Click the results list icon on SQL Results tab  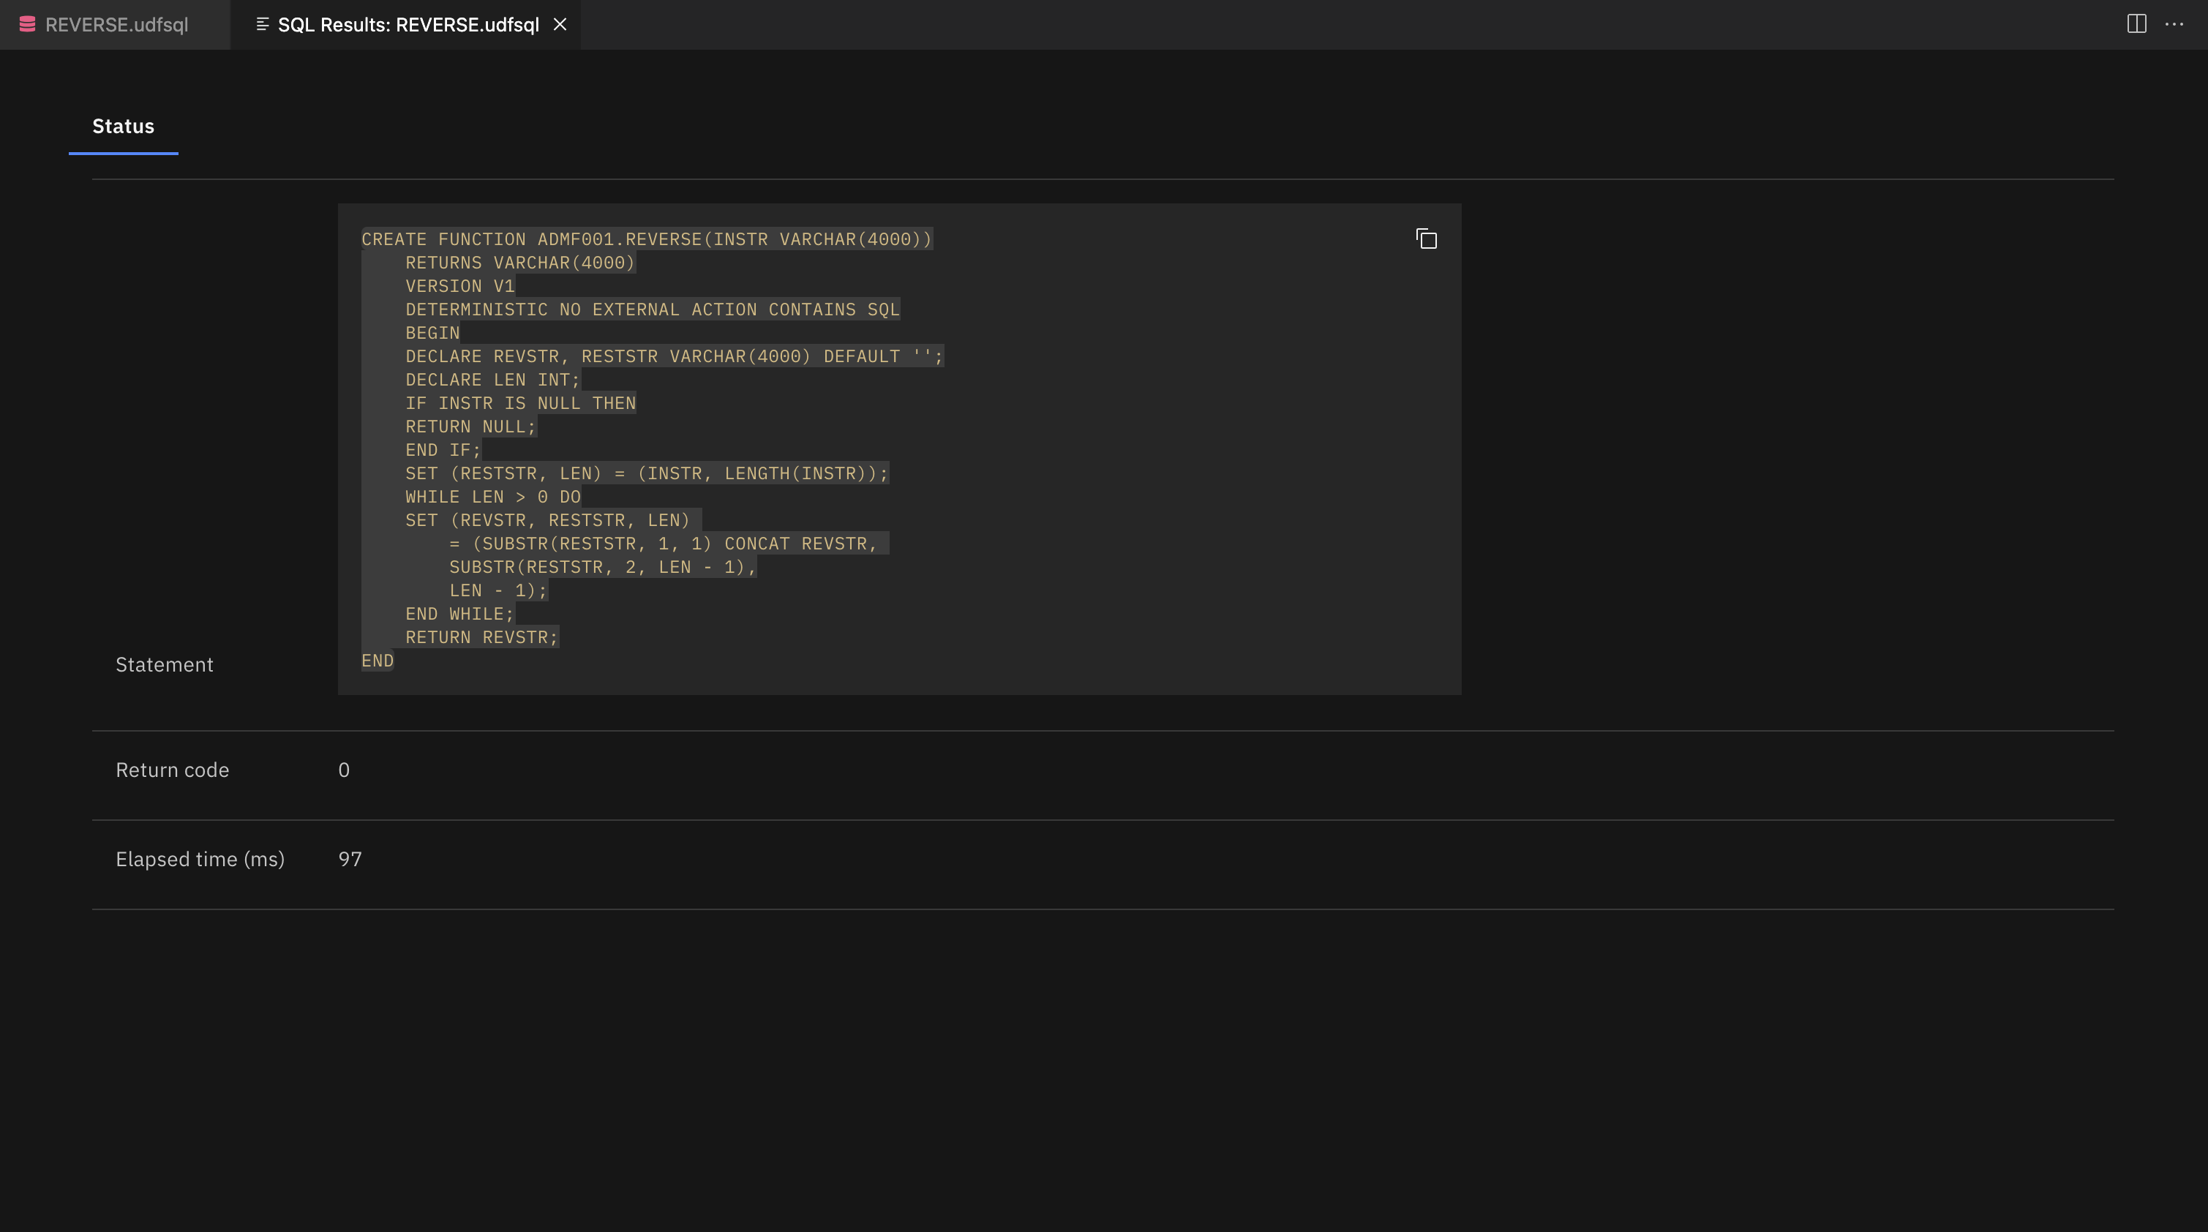(x=263, y=25)
